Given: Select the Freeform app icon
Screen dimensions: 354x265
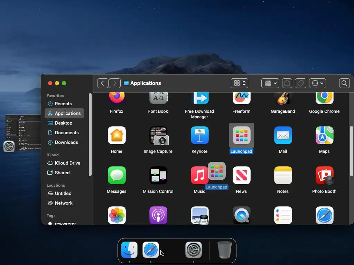Looking at the screenshot, I should 241,98.
